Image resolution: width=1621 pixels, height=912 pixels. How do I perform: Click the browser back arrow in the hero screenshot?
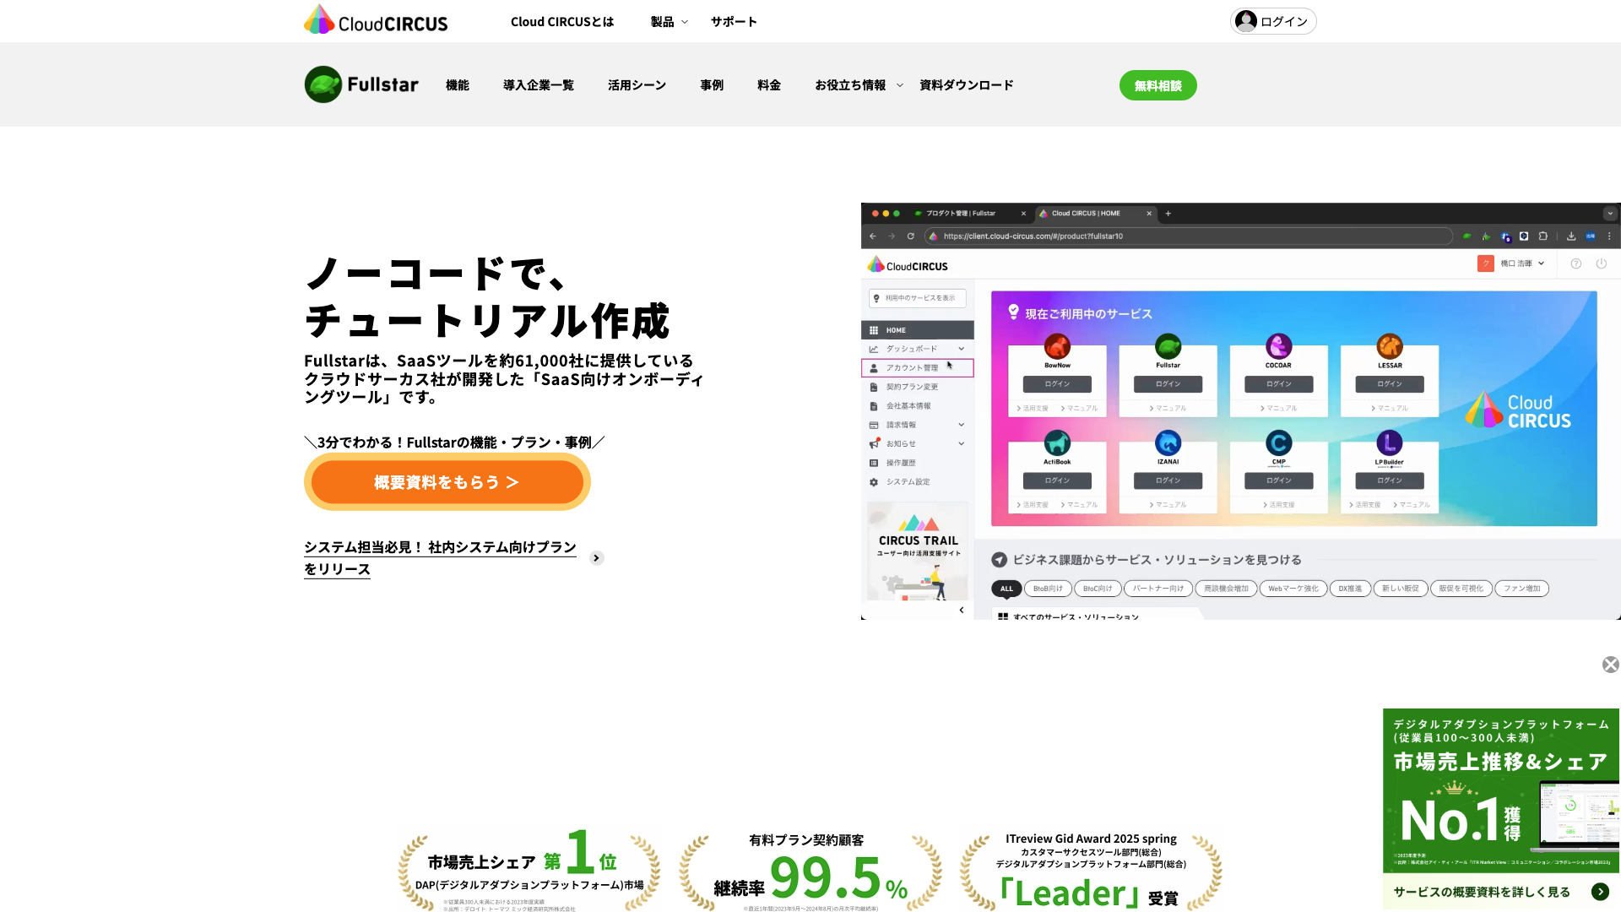873,236
